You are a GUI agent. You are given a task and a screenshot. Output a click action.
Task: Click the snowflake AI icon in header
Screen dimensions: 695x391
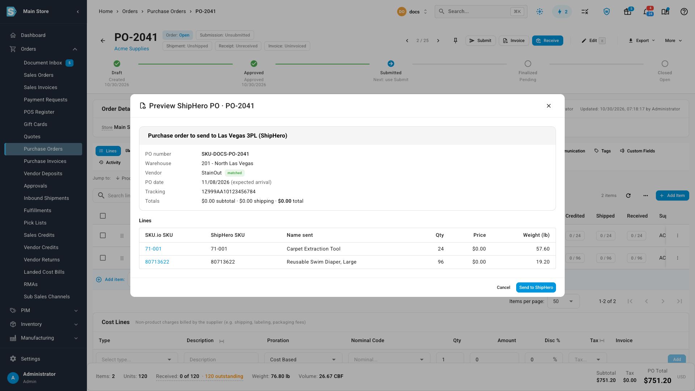coord(540,12)
